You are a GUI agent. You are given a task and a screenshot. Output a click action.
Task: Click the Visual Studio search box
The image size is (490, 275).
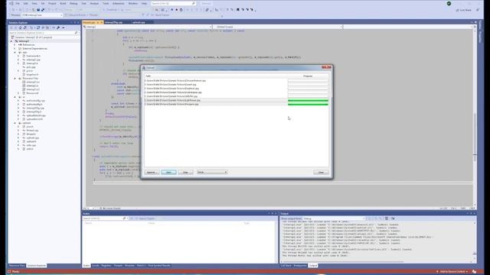pos(174,3)
